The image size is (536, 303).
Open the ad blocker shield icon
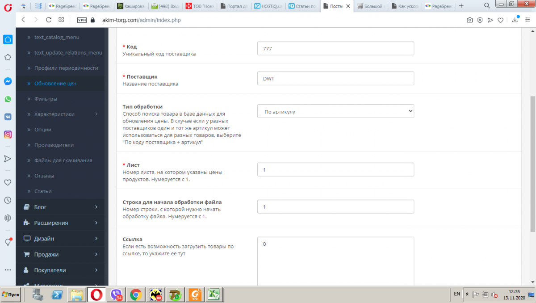click(480, 20)
